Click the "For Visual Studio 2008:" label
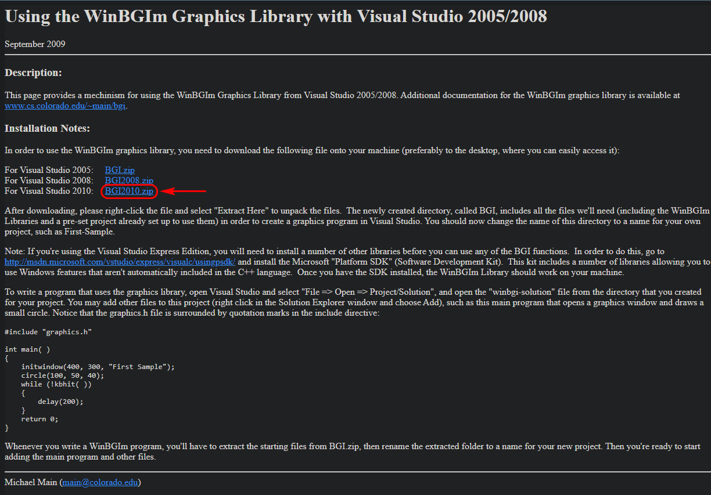Viewport: 711px width, 495px height. point(49,180)
